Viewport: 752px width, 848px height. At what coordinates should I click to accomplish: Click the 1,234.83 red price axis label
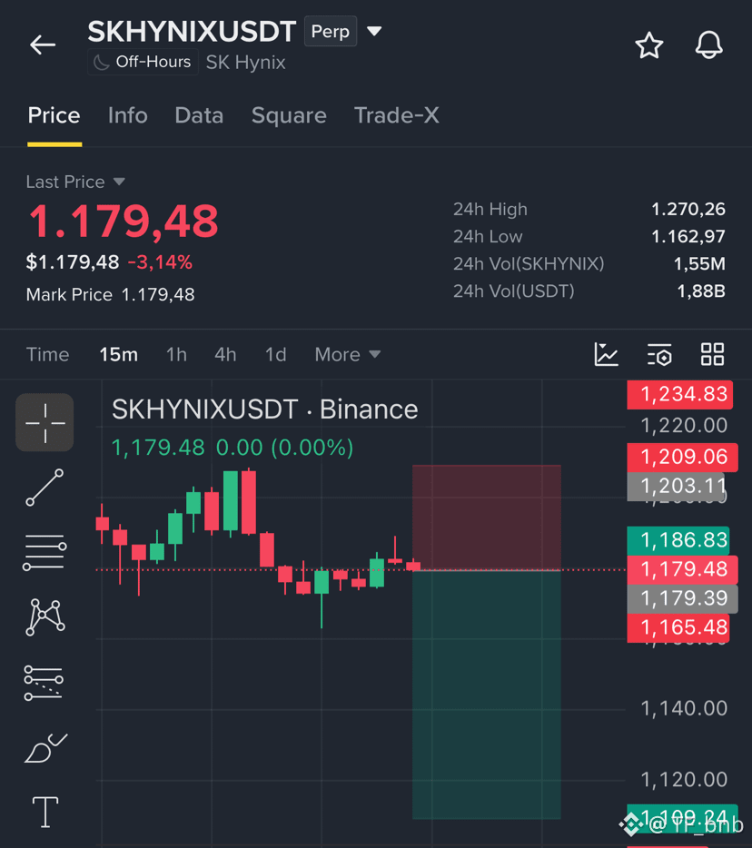pyautogui.click(x=680, y=394)
